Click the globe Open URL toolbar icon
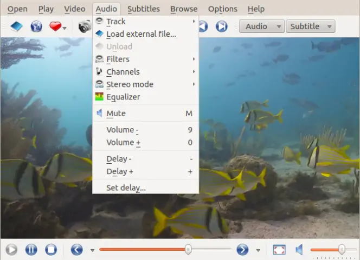The image size is (360, 260). pyautogui.click(x=36, y=26)
